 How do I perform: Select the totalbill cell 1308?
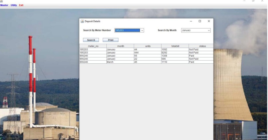pyautogui.click(x=175, y=56)
